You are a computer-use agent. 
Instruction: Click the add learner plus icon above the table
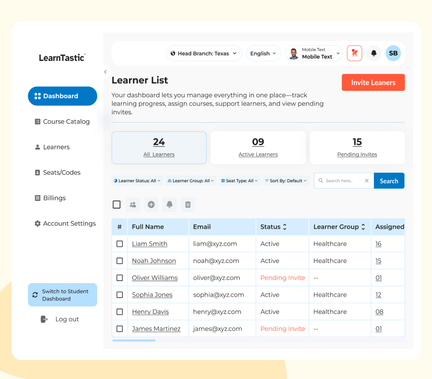151,204
